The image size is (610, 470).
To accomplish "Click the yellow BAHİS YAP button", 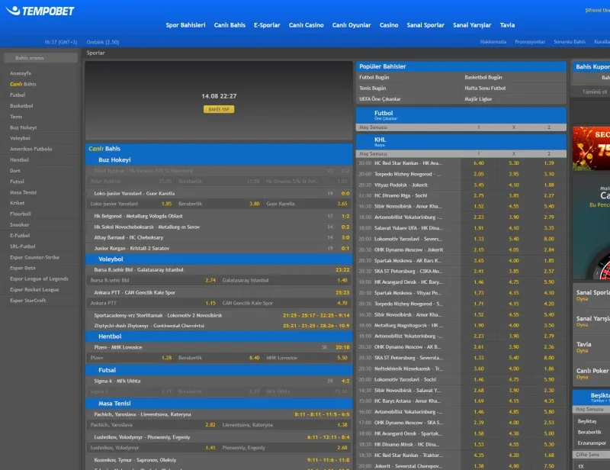I will point(219,109).
